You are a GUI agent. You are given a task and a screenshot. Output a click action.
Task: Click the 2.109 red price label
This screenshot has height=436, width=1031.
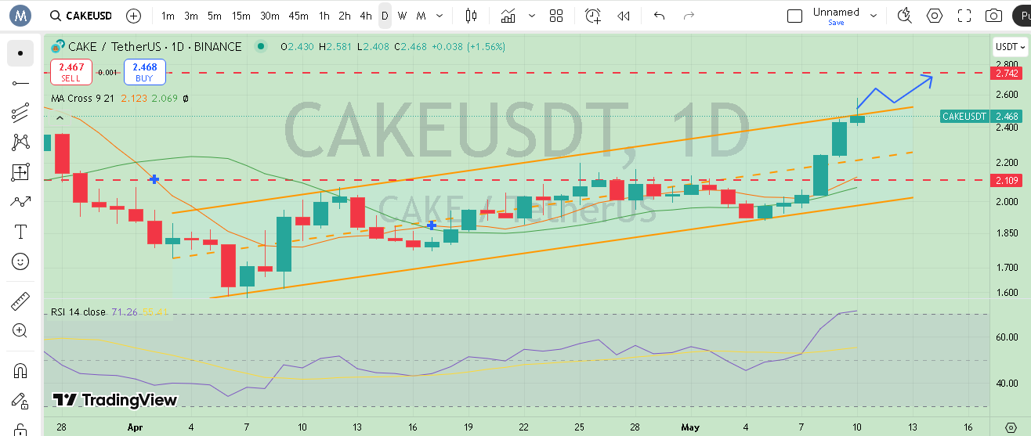[x=1006, y=180]
